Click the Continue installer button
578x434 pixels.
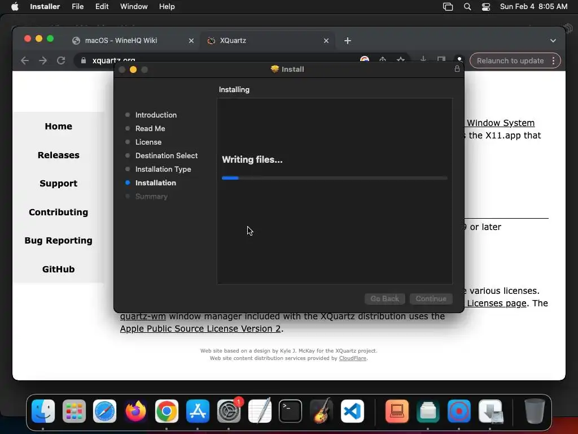click(x=431, y=298)
